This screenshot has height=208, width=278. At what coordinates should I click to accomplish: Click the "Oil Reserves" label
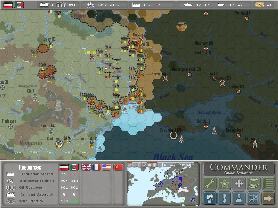pyautogui.click(x=30, y=187)
